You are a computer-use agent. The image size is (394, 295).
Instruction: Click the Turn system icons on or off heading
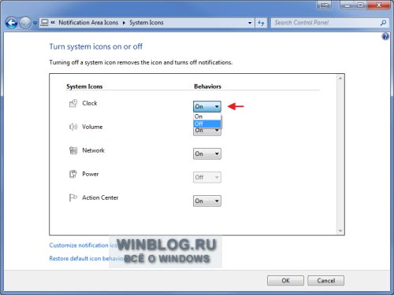click(x=96, y=46)
